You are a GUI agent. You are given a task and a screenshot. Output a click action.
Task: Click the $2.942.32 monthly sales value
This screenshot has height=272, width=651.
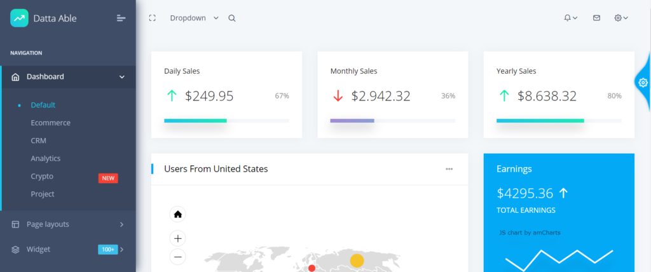coord(381,96)
